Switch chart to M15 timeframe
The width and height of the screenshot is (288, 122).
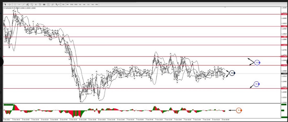click(x=72, y=4)
